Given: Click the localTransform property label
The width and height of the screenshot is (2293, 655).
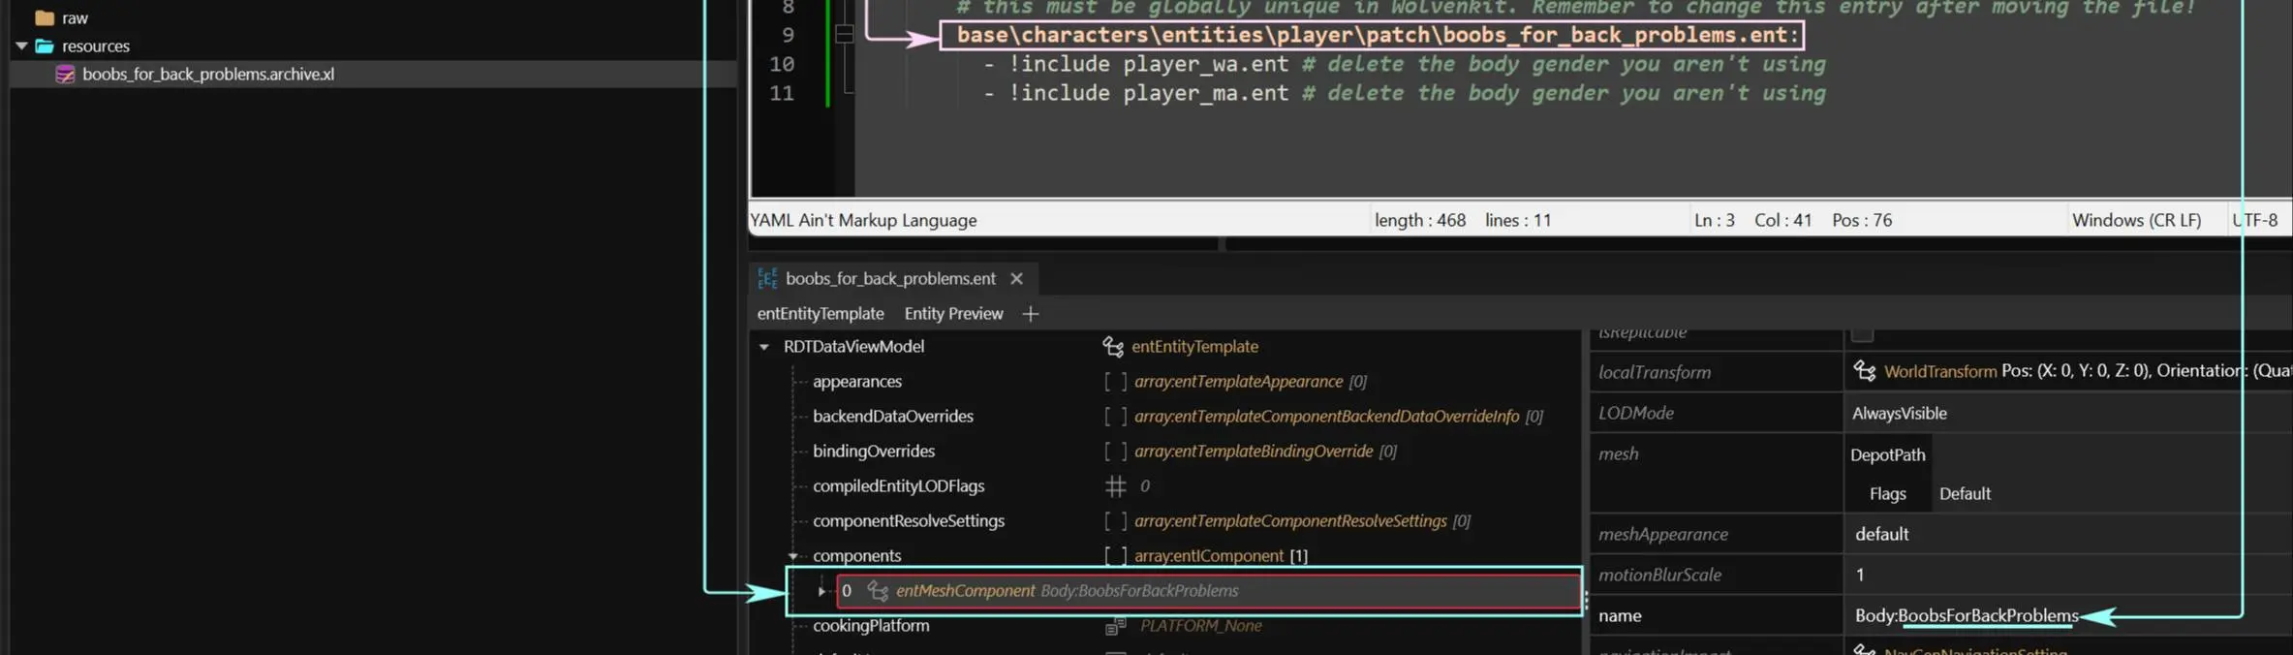Looking at the screenshot, I should (x=1654, y=372).
